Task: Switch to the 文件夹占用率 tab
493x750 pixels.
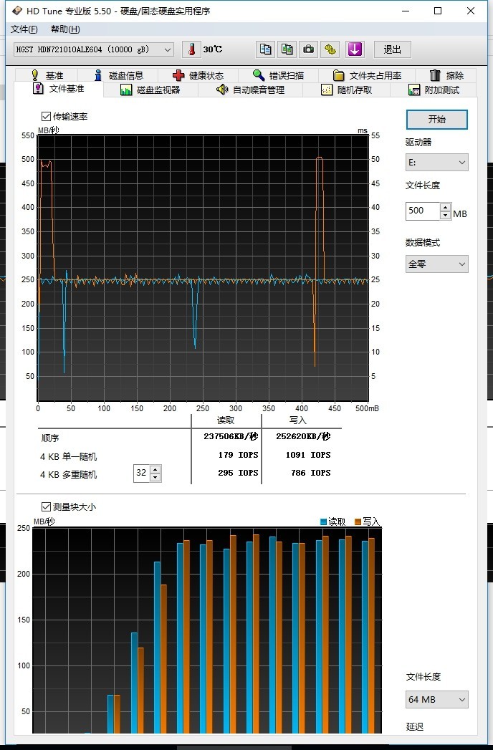Action: point(367,75)
